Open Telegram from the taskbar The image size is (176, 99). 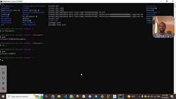click(96, 97)
